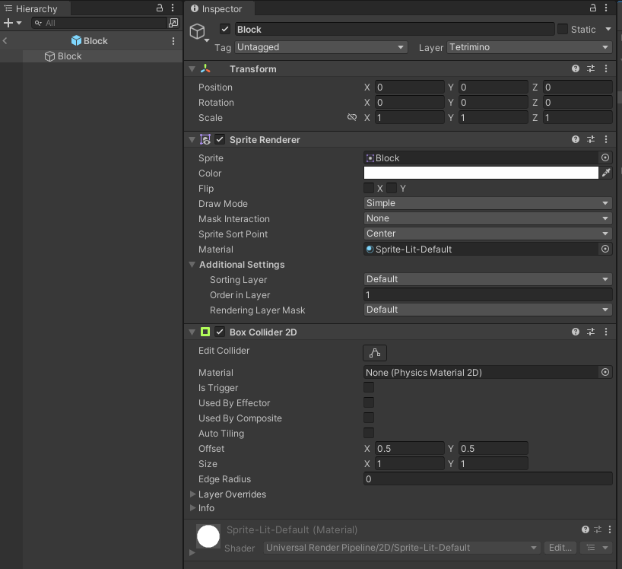Click Position X field
Image resolution: width=622 pixels, height=569 pixels.
point(409,87)
